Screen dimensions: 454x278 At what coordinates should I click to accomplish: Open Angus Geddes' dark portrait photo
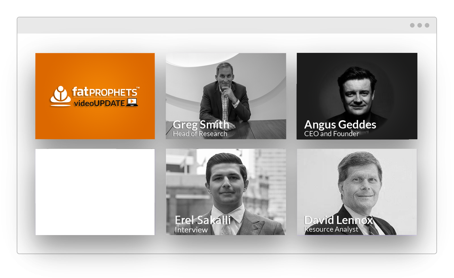coord(357,96)
